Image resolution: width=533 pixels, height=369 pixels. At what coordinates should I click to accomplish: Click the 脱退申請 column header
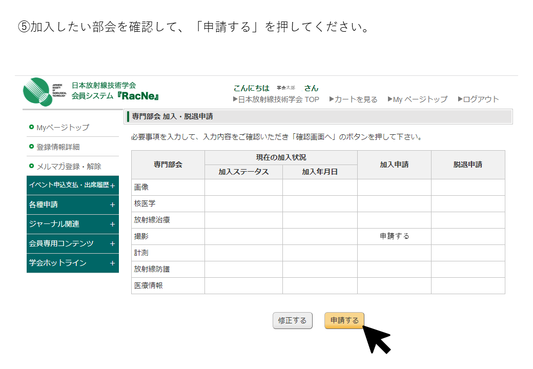467,165
